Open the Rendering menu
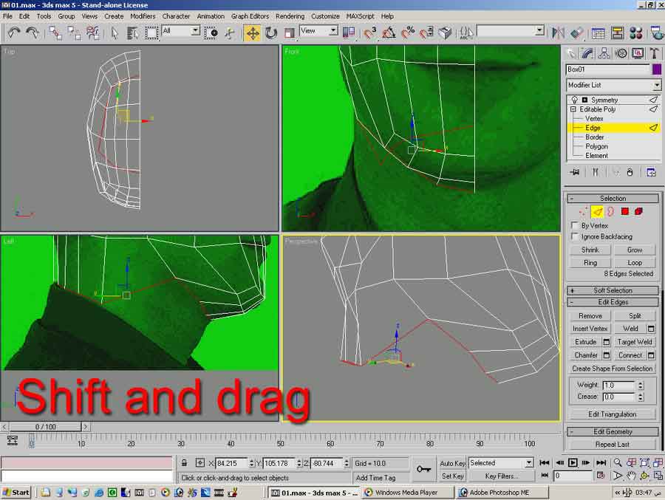Image resolution: width=665 pixels, height=500 pixels. 290,16
